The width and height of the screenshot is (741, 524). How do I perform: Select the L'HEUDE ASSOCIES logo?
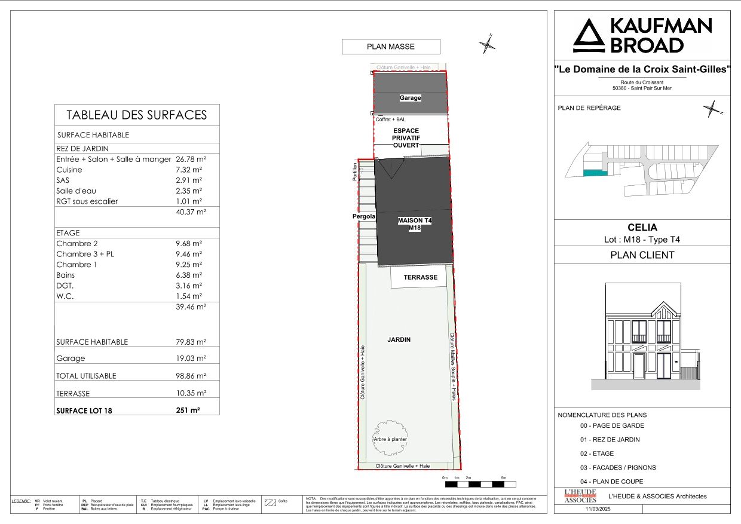[581, 497]
